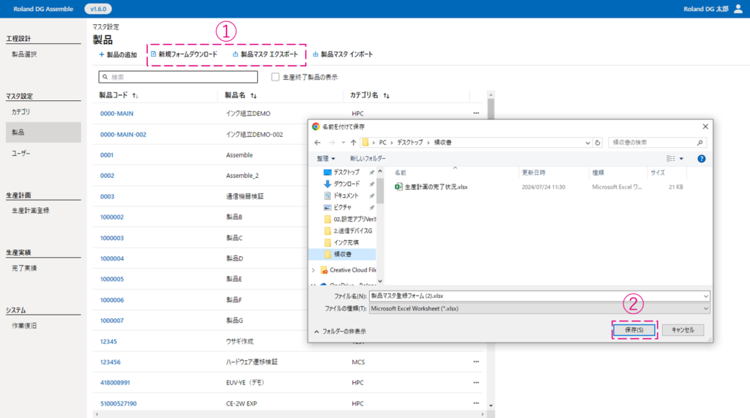Click the refresh icon in the save dialog

598,143
